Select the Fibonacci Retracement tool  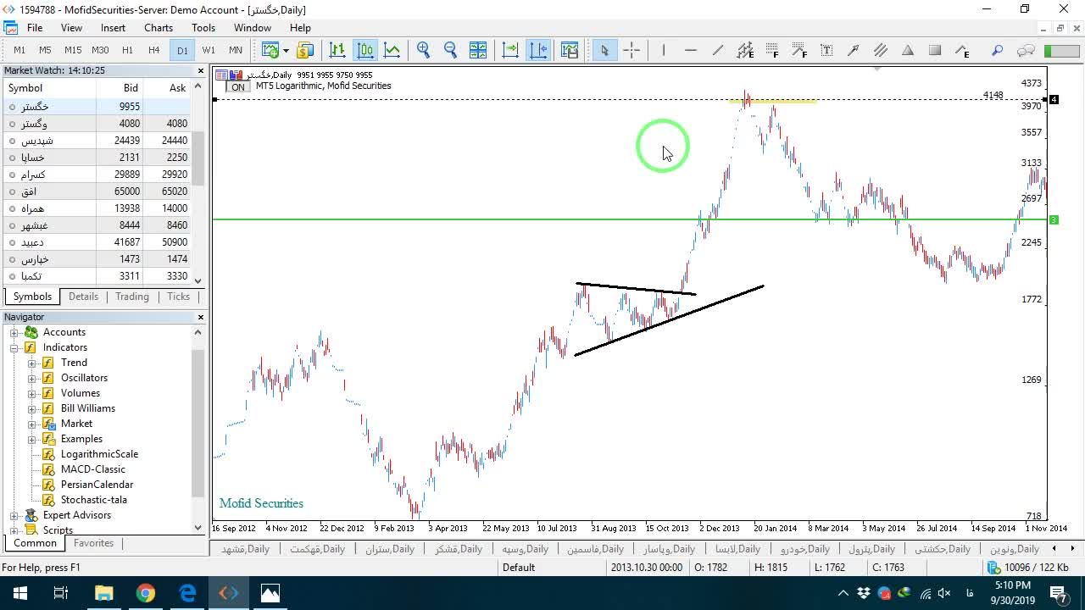[x=772, y=50]
